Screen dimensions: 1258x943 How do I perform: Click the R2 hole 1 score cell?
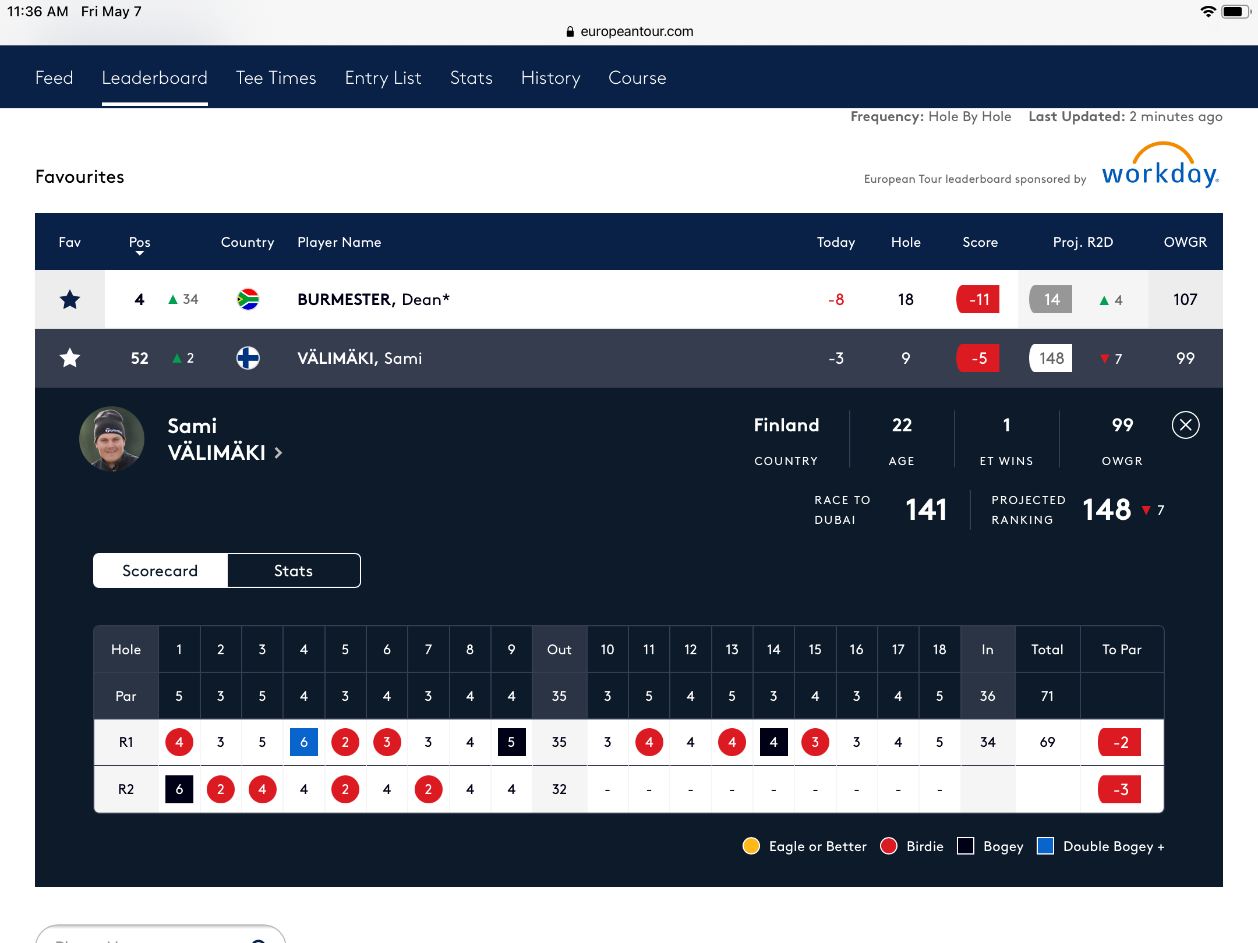coord(178,789)
